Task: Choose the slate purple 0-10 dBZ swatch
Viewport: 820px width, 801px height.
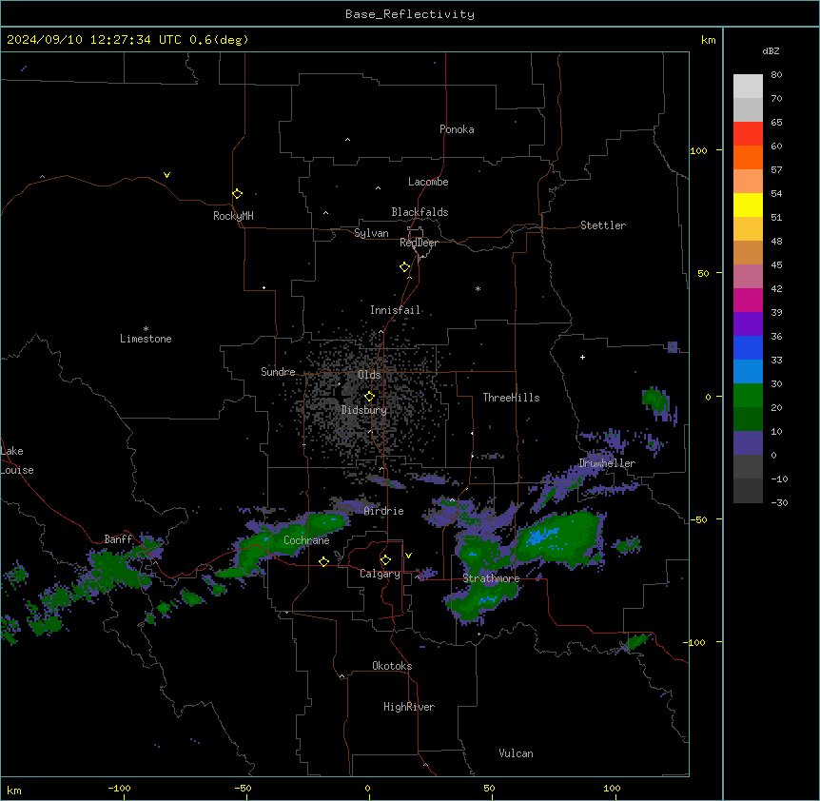Action: pos(748,443)
